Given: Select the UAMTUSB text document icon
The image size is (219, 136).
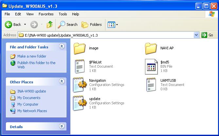Looking at the screenshot, I should tap(151, 85).
